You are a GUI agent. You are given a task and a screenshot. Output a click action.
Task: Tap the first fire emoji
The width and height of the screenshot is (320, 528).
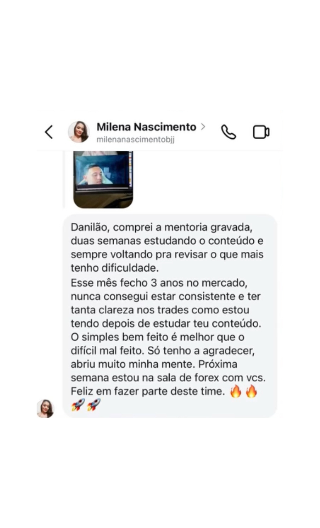(236, 392)
